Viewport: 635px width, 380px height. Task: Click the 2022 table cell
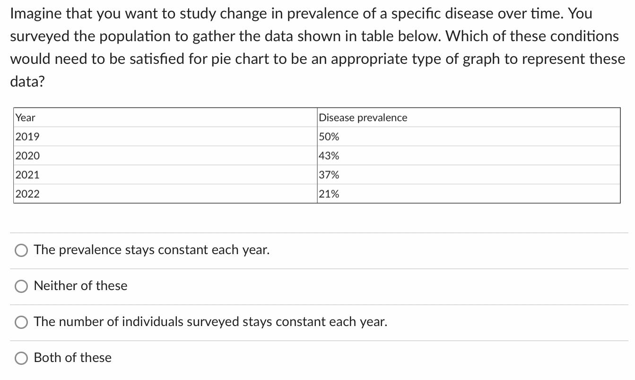tap(27, 194)
